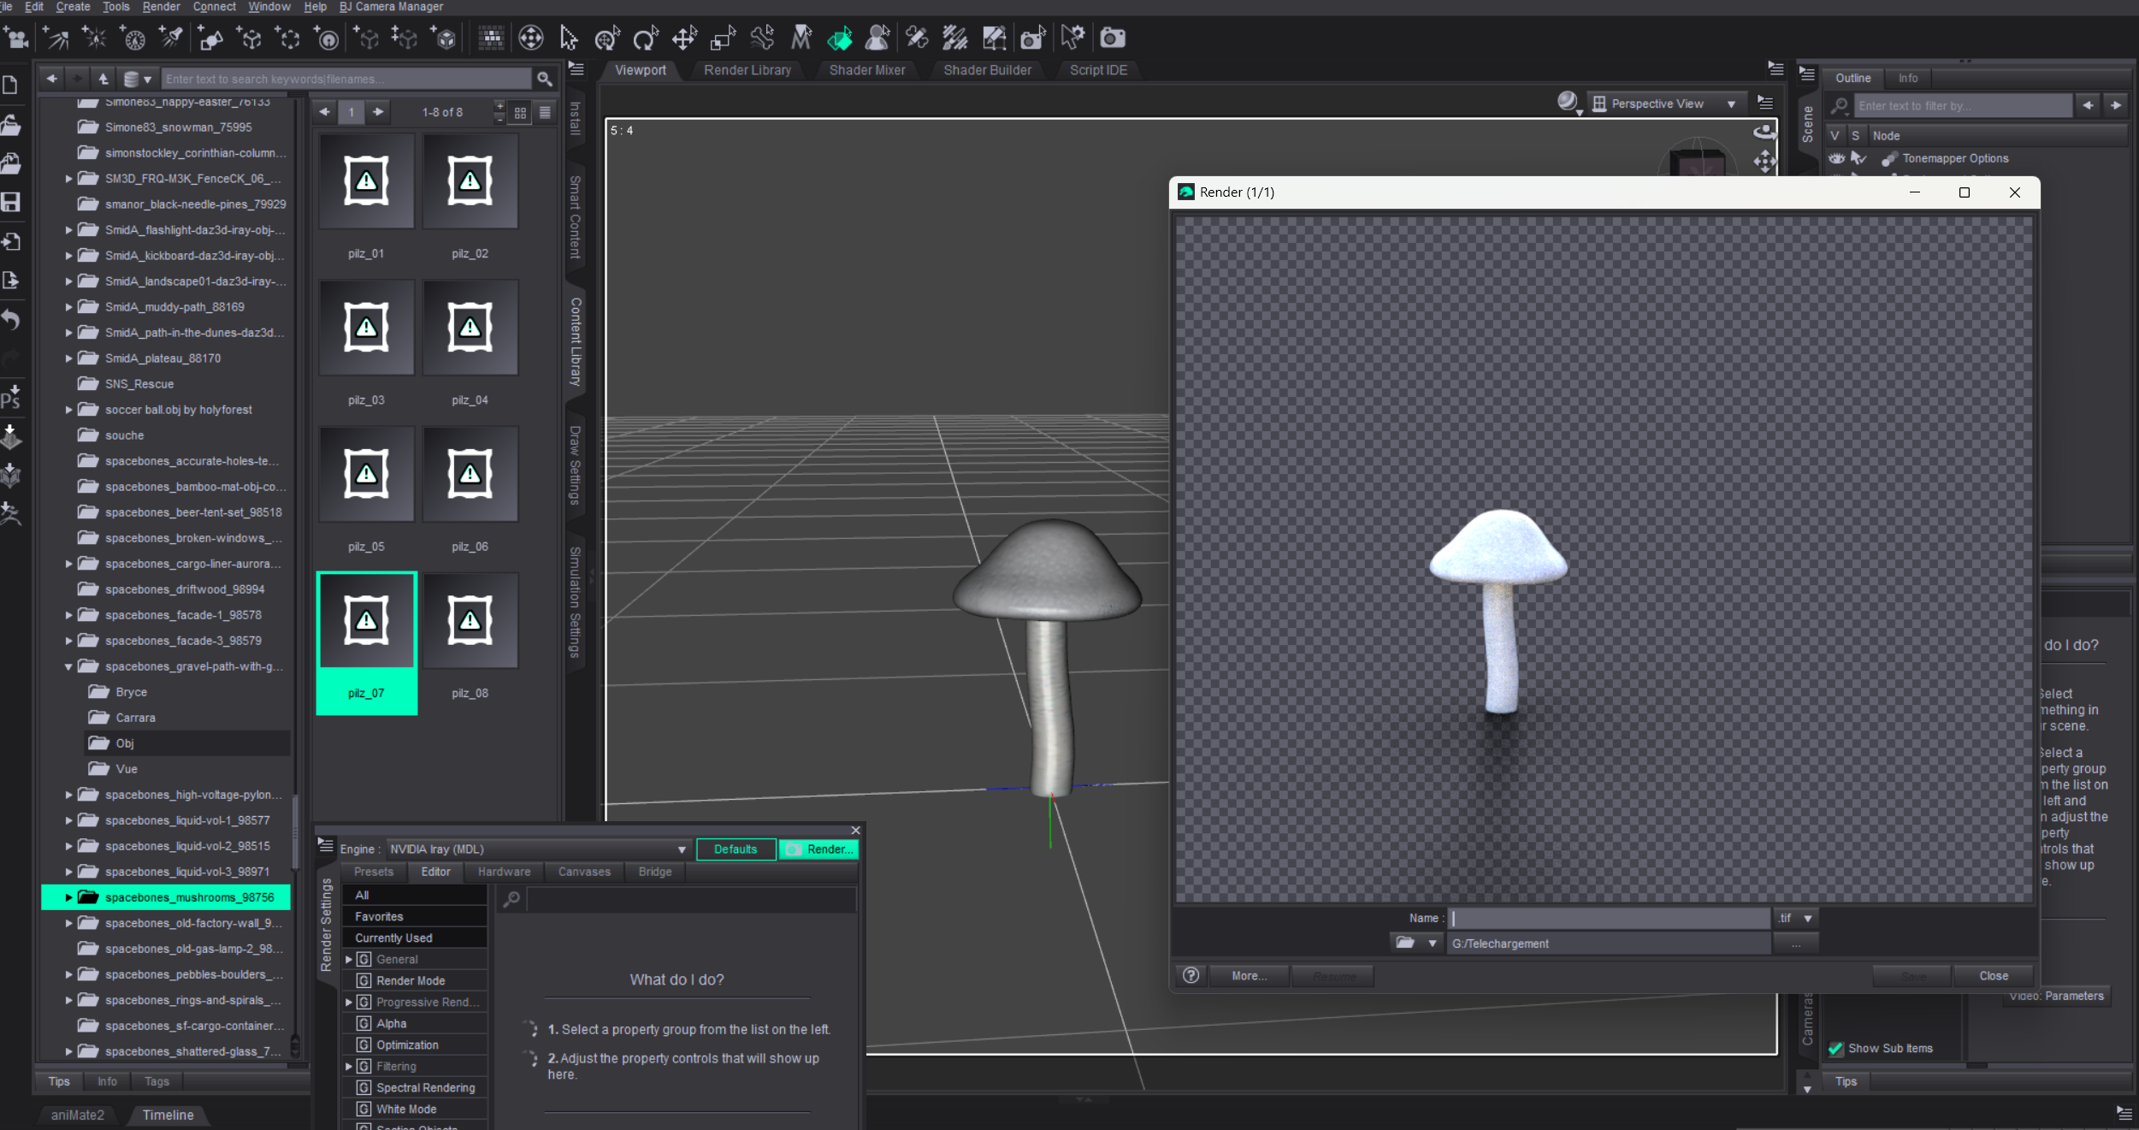Toggle selectability arrow for Tonemapper Options
The width and height of the screenshot is (2139, 1130).
click(x=1858, y=158)
